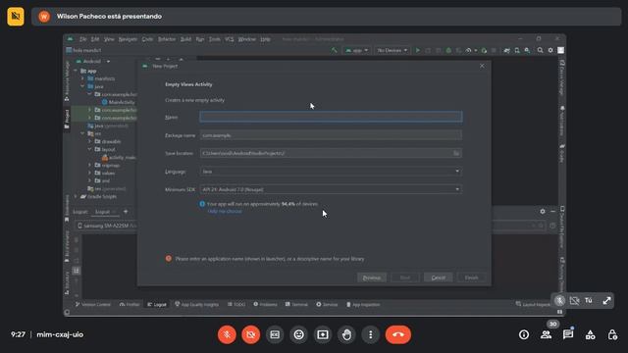
Task: Open the Navigate menu
Action: (x=128, y=39)
